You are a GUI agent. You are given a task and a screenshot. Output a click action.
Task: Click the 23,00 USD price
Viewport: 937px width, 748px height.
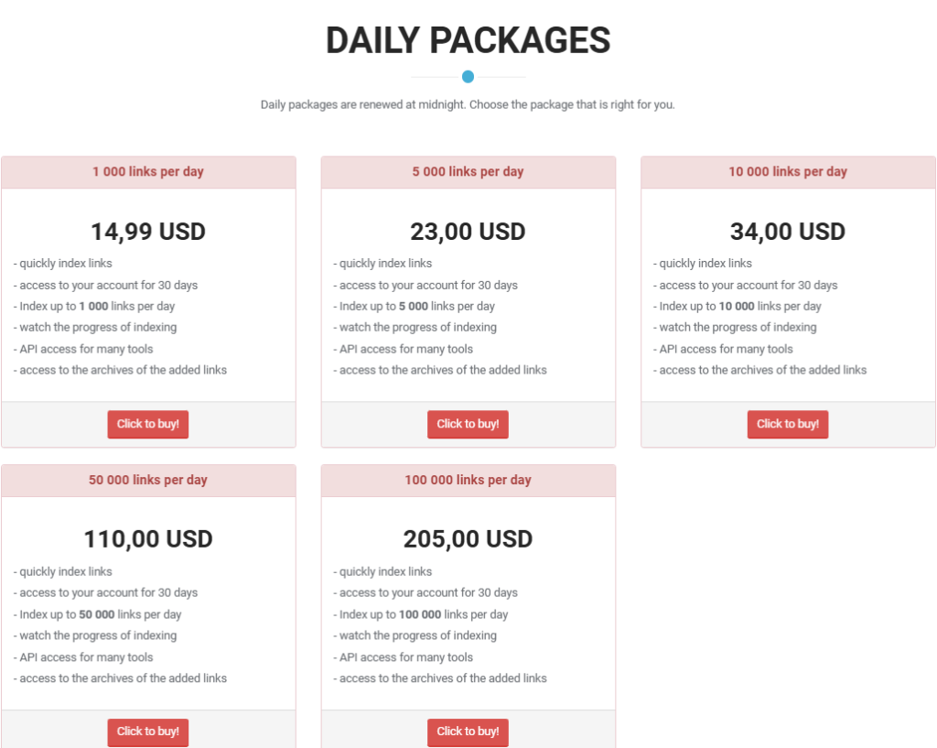pyautogui.click(x=468, y=232)
